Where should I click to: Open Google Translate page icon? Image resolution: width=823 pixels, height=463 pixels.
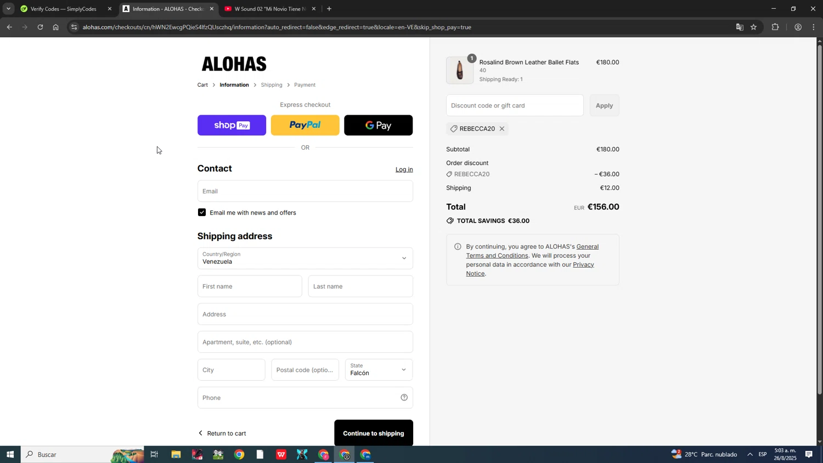point(740,27)
